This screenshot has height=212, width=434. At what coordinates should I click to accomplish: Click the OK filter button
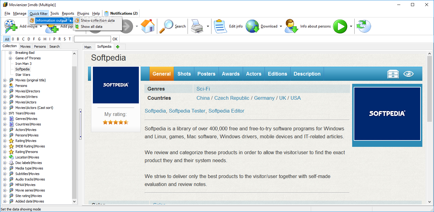coord(115,39)
